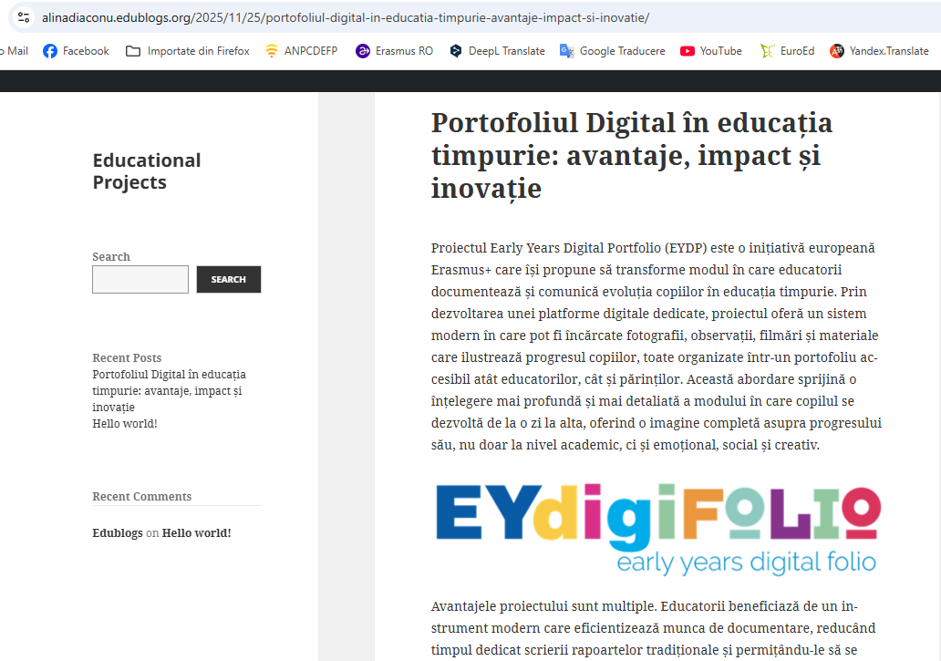
Task: Open the Erasmus RO bookmark icon
Action: [x=363, y=51]
